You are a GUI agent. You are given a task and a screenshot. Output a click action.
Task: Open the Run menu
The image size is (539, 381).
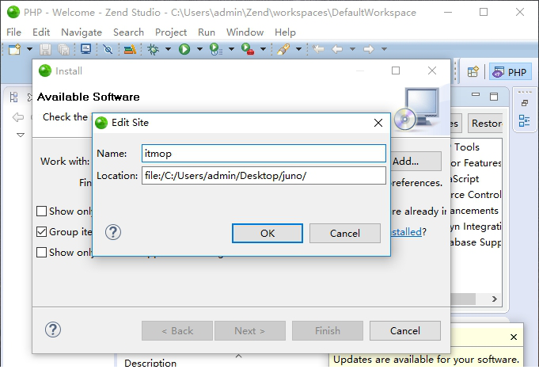tap(207, 32)
